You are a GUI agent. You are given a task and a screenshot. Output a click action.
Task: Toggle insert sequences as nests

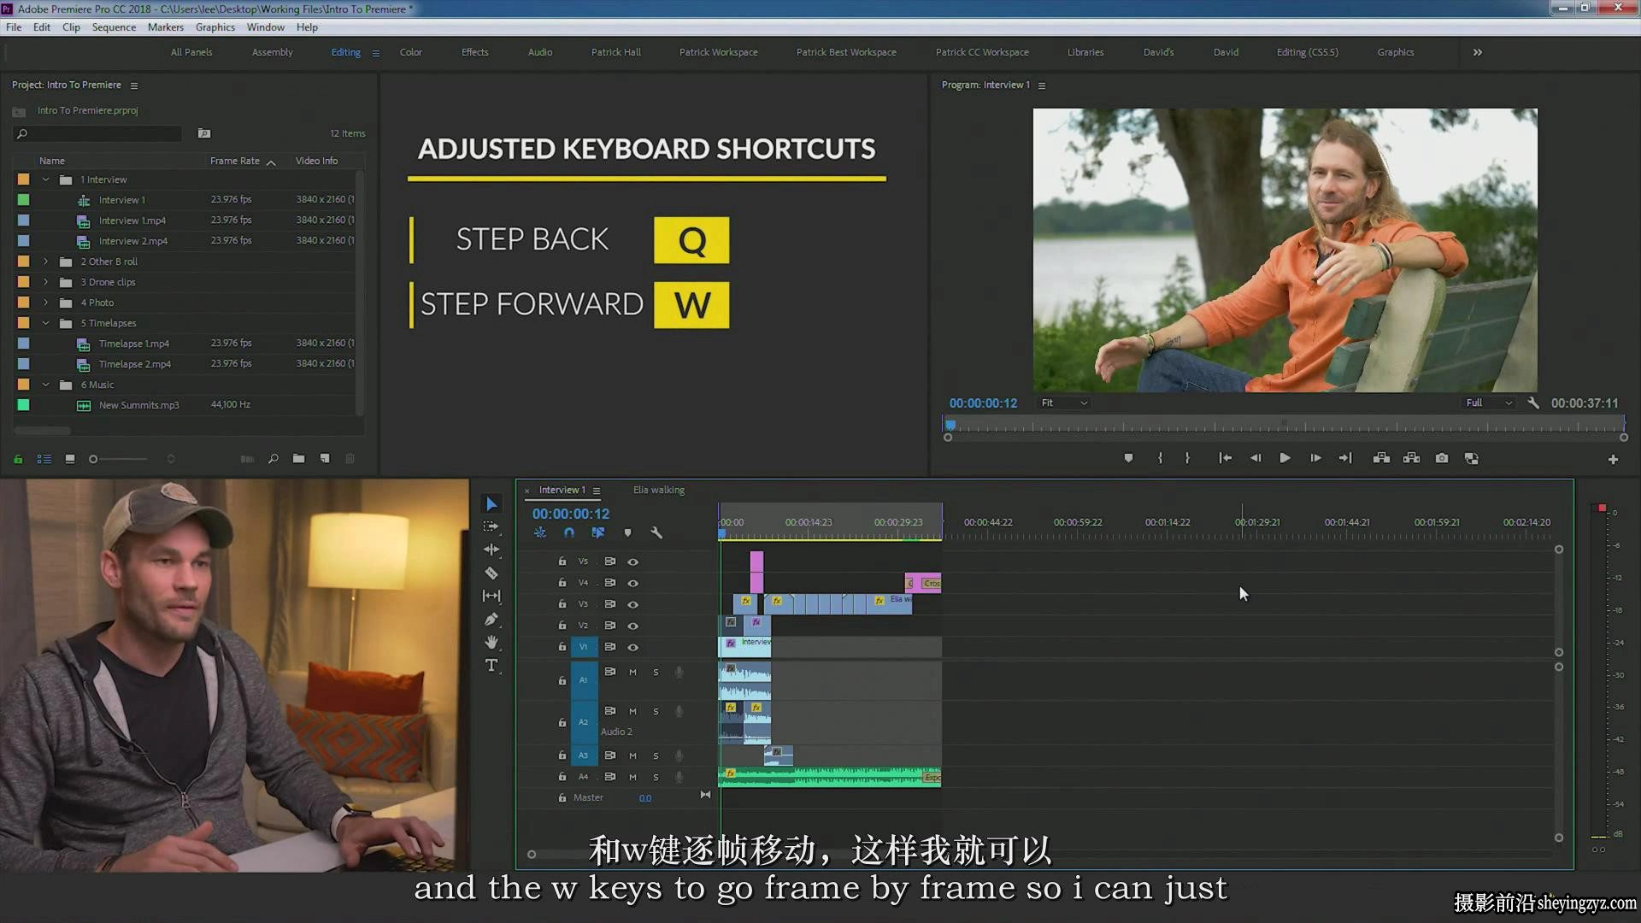click(540, 532)
